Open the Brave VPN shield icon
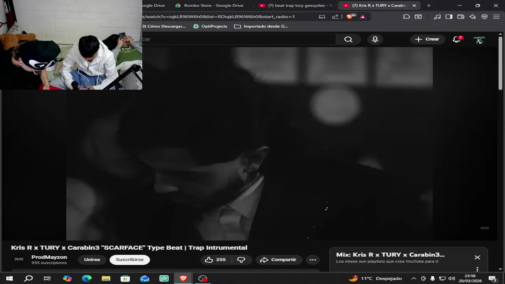Viewport: 505px width, 284px height. pos(484,17)
